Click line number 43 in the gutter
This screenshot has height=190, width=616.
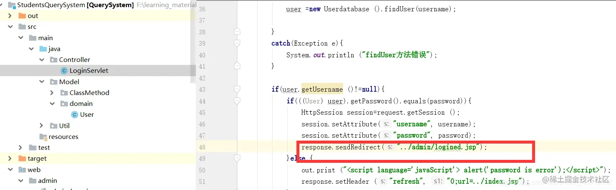coord(202,90)
